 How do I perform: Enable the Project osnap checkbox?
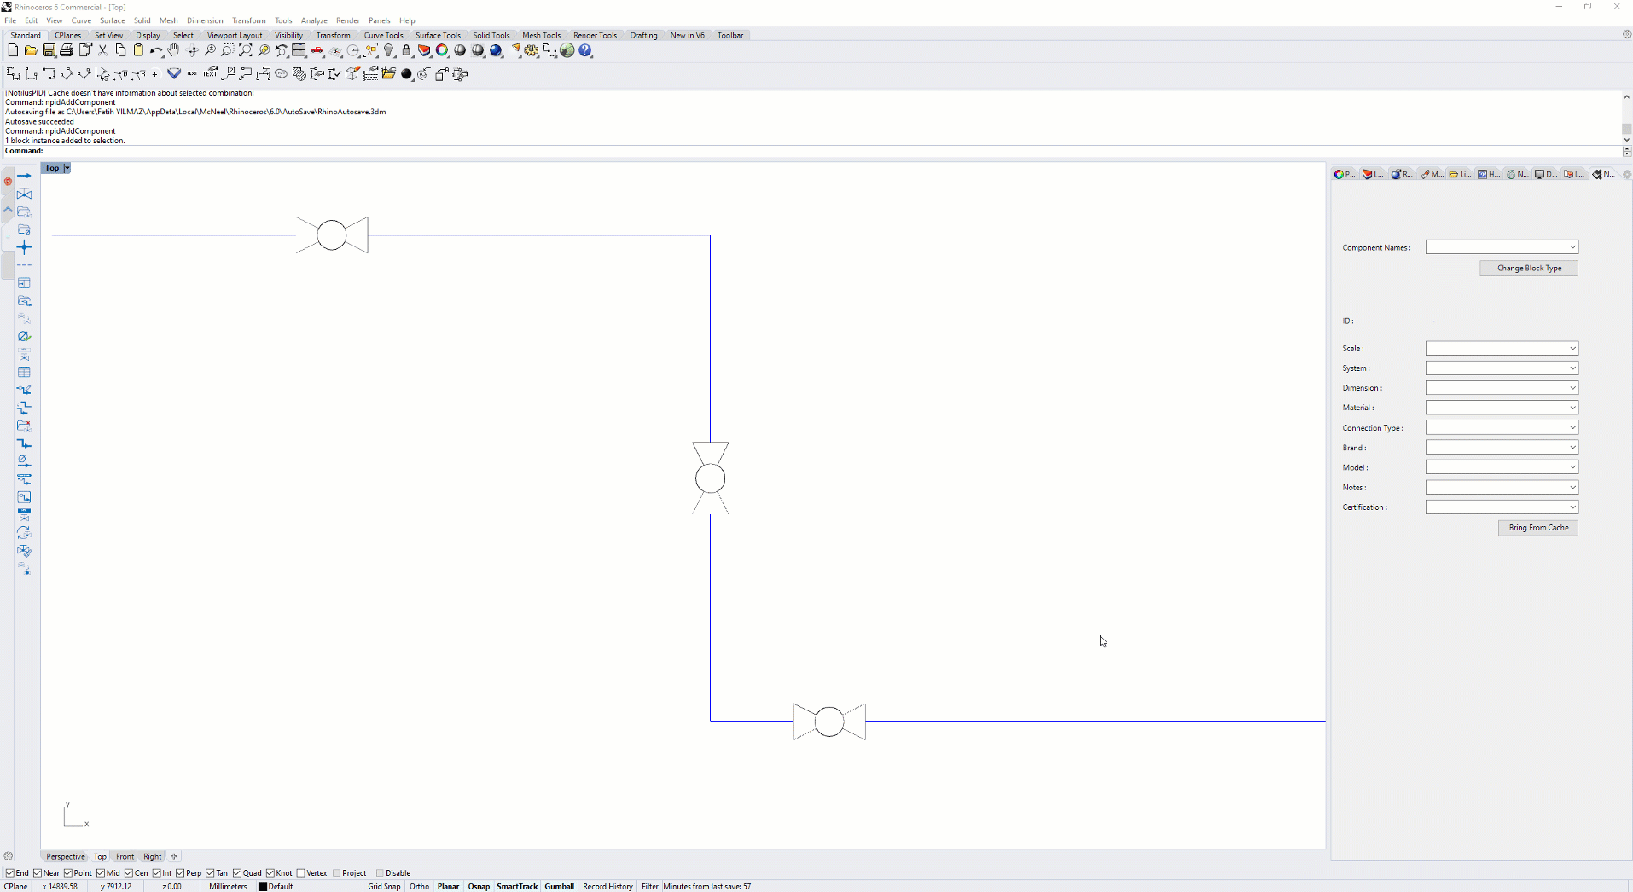(337, 873)
